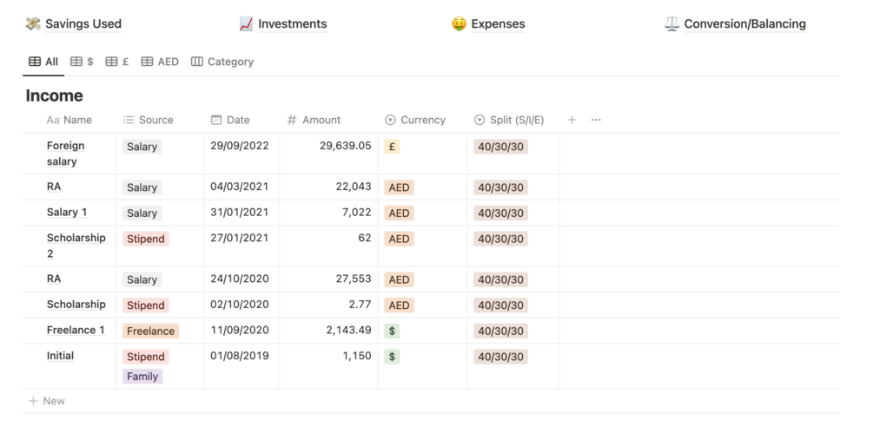The width and height of the screenshot is (873, 433).
Task: Open the Investments page link
Action: point(292,23)
